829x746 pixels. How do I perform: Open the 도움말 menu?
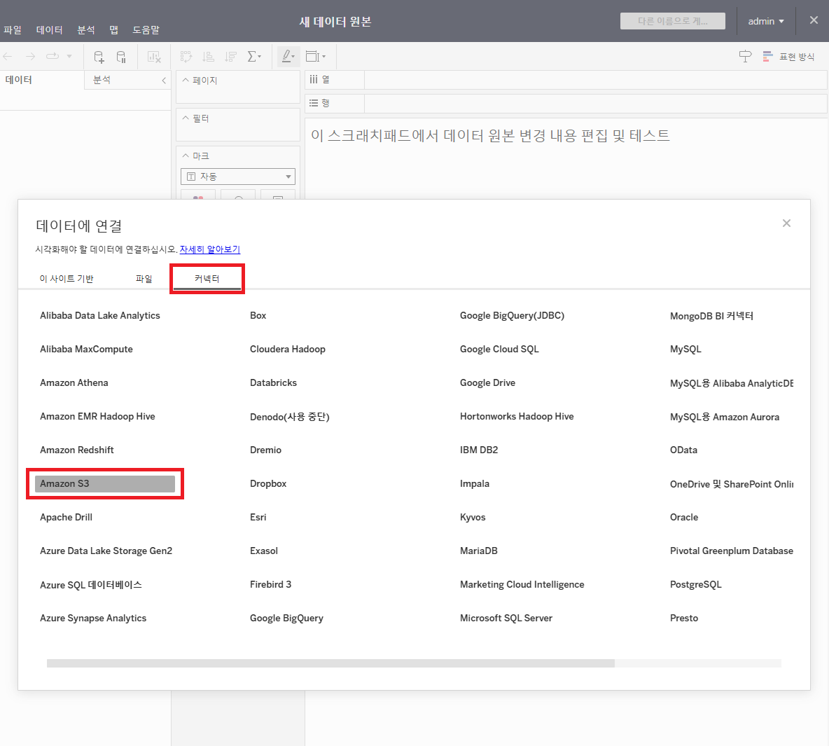[x=146, y=29]
